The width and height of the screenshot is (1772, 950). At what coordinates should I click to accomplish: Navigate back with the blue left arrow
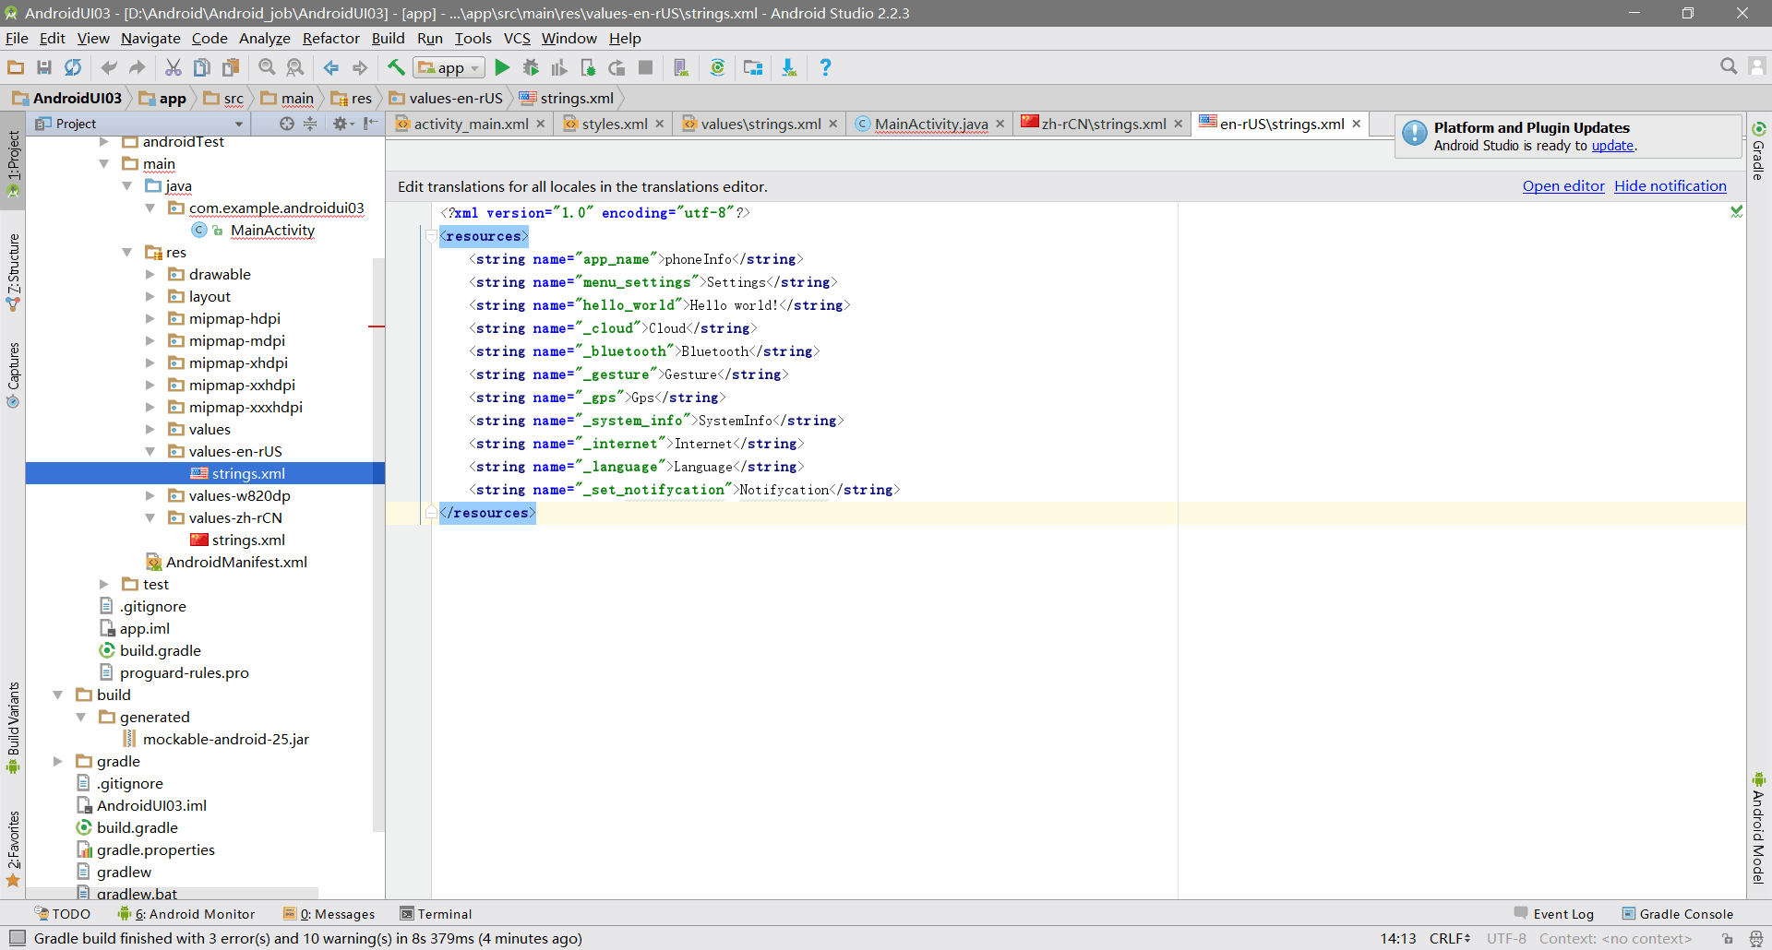[330, 67]
